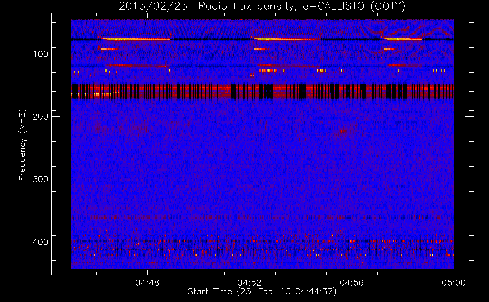Click the "Start Time (23-Feb-13 04:44:37)" axis label
Viewport: 489px width, 302px height.
tap(262, 292)
